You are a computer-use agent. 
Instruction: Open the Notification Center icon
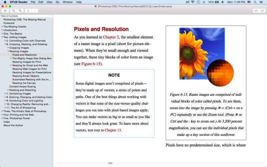click(x=261, y=2)
